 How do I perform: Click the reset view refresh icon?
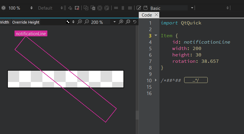135,22
